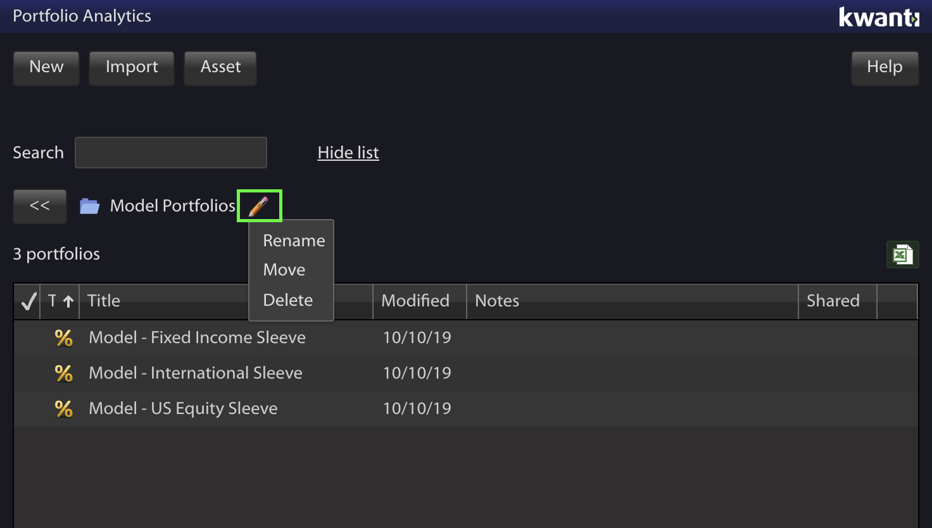Toggle the select-all checkmark column header

[x=28, y=301]
